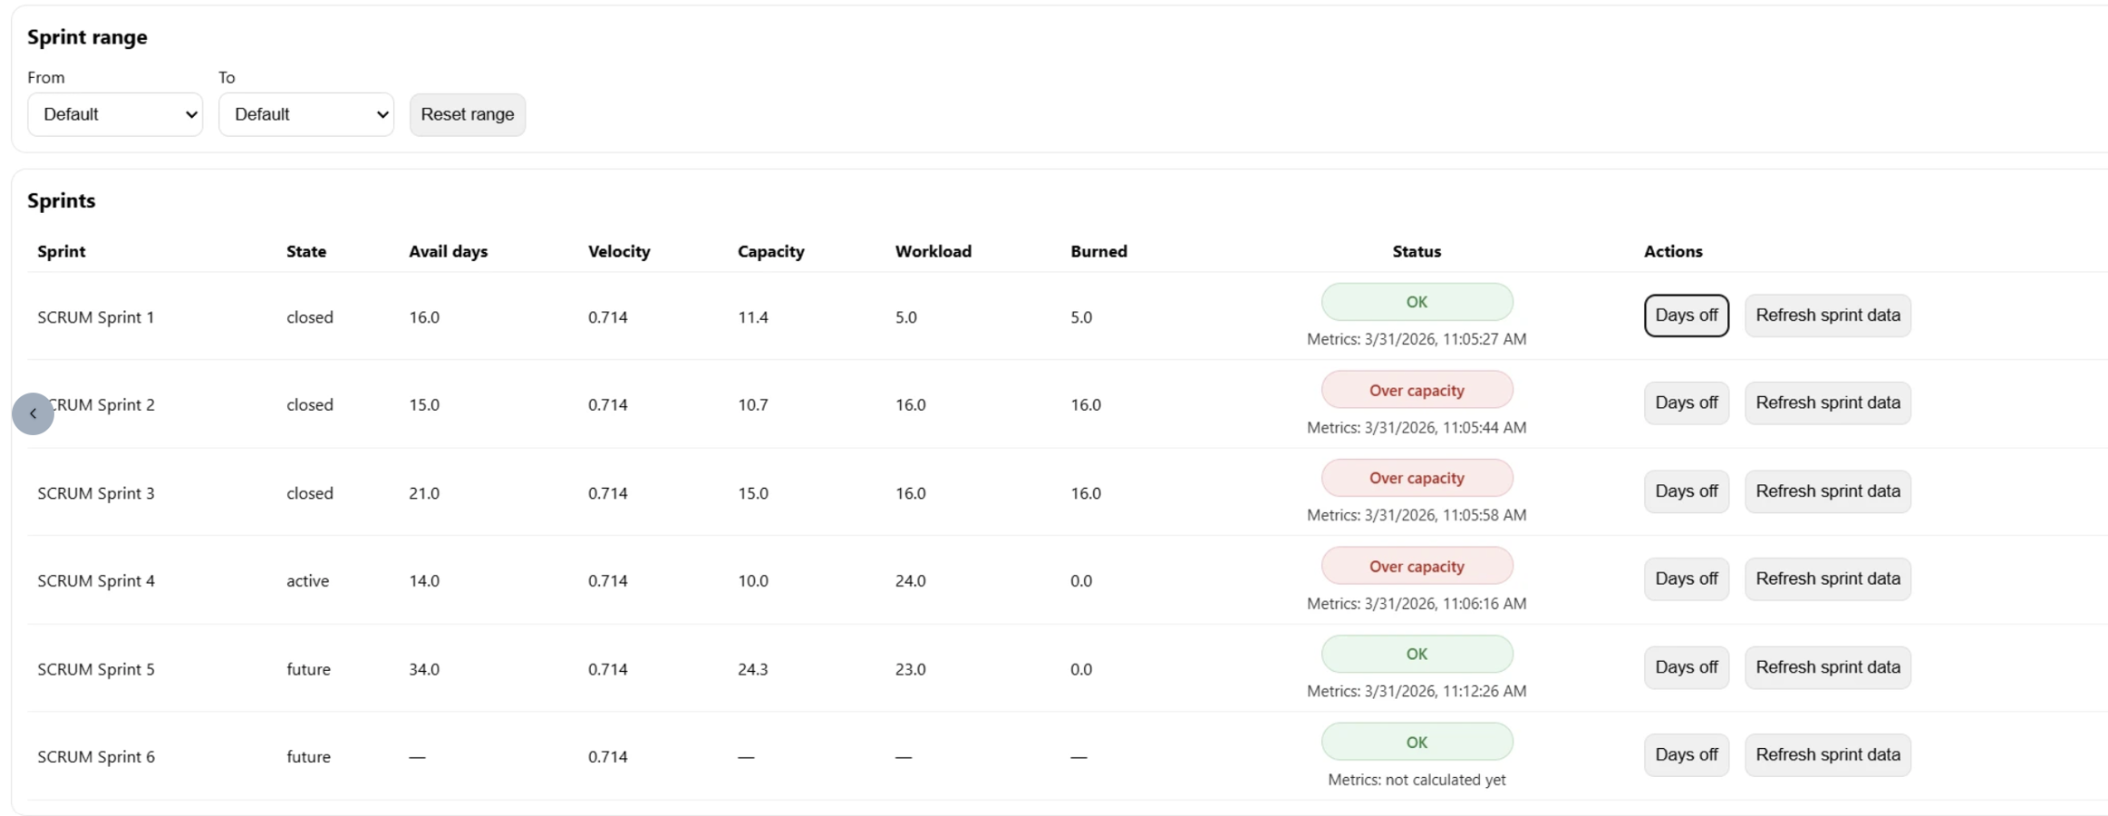Click the OK status badge of Sprint 1
Viewport: 2108px width, 816px height.
[x=1417, y=302]
